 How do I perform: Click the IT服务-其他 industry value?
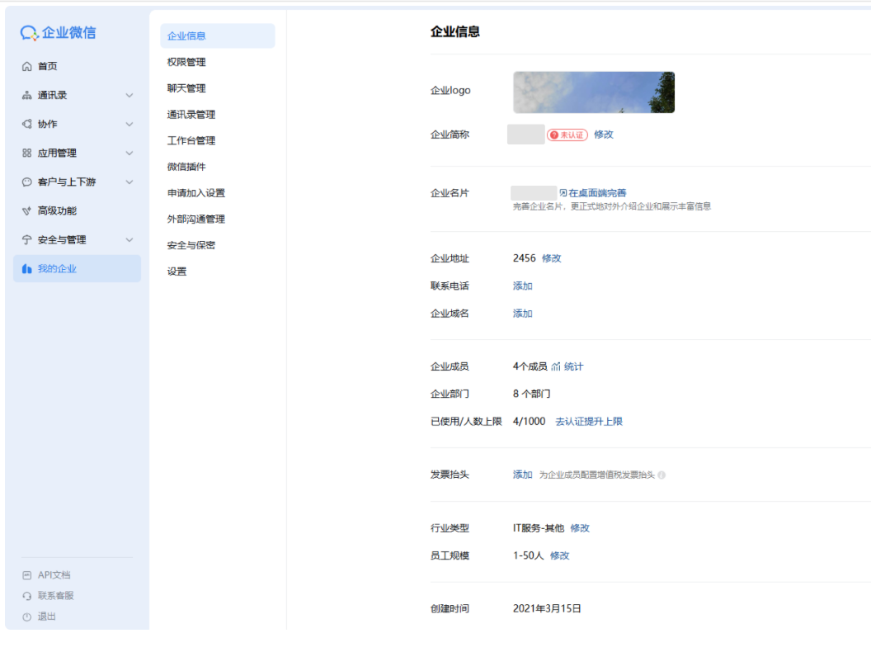pyautogui.click(x=539, y=528)
